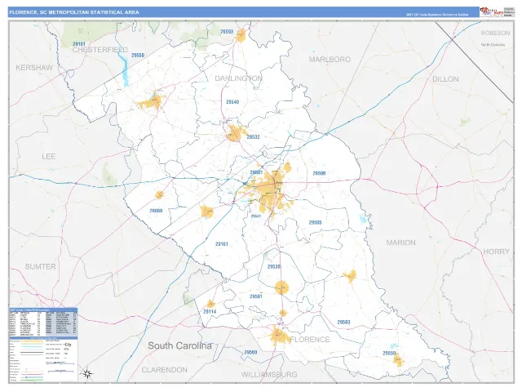Viewport: 522px width, 392px height.
Task: Select ZIP code label 29530
Action: [x=274, y=267]
